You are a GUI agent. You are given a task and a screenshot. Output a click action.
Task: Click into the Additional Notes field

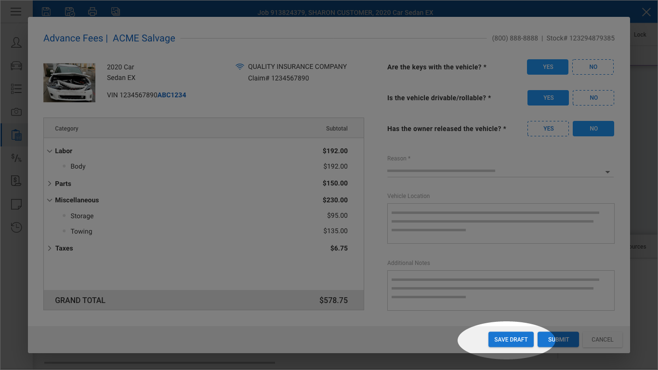point(500,290)
